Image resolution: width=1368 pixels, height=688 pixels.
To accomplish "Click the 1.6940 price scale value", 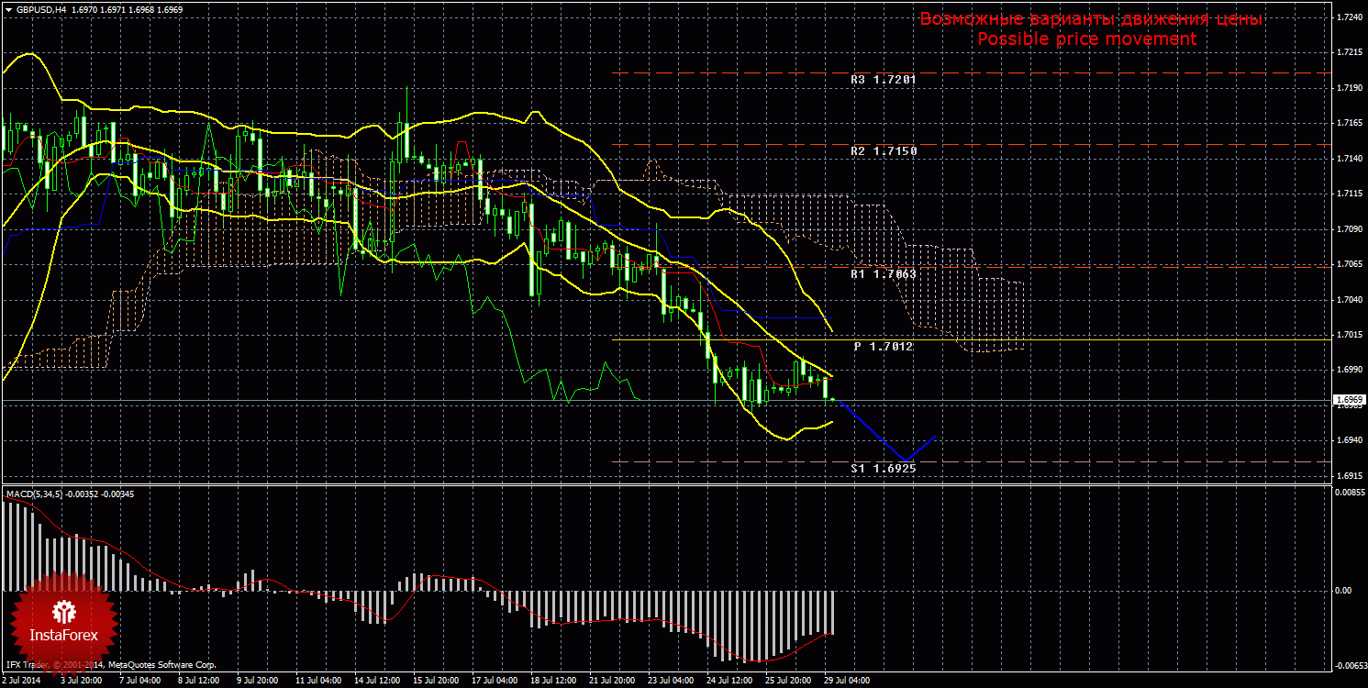I will coord(1349,441).
